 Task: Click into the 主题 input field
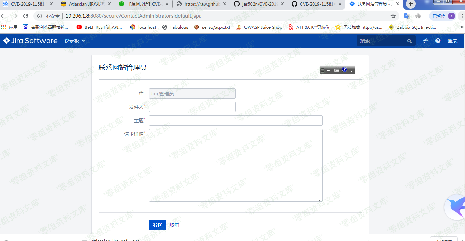click(x=235, y=120)
